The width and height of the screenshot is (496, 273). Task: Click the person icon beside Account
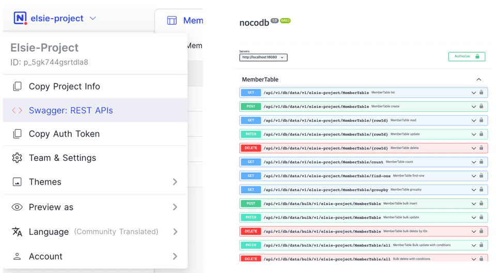coord(17,256)
